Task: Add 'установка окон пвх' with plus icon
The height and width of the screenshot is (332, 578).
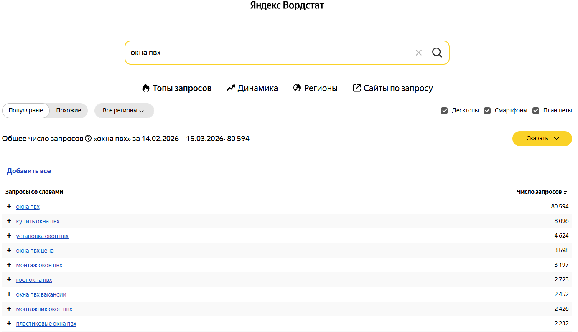Action: pyautogui.click(x=9, y=236)
